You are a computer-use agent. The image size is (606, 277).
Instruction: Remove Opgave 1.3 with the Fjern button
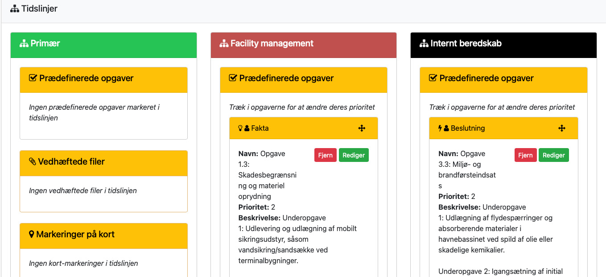click(326, 155)
